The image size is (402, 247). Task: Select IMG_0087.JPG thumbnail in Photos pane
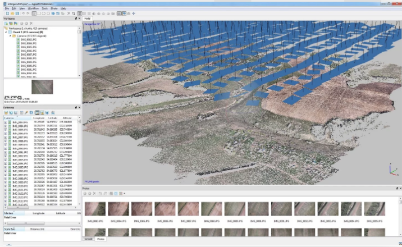tap(188, 209)
